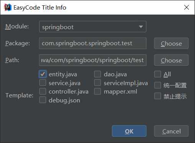195x143 pixels.
Task: Choose a package using the Choose button
Action: [x=171, y=43]
